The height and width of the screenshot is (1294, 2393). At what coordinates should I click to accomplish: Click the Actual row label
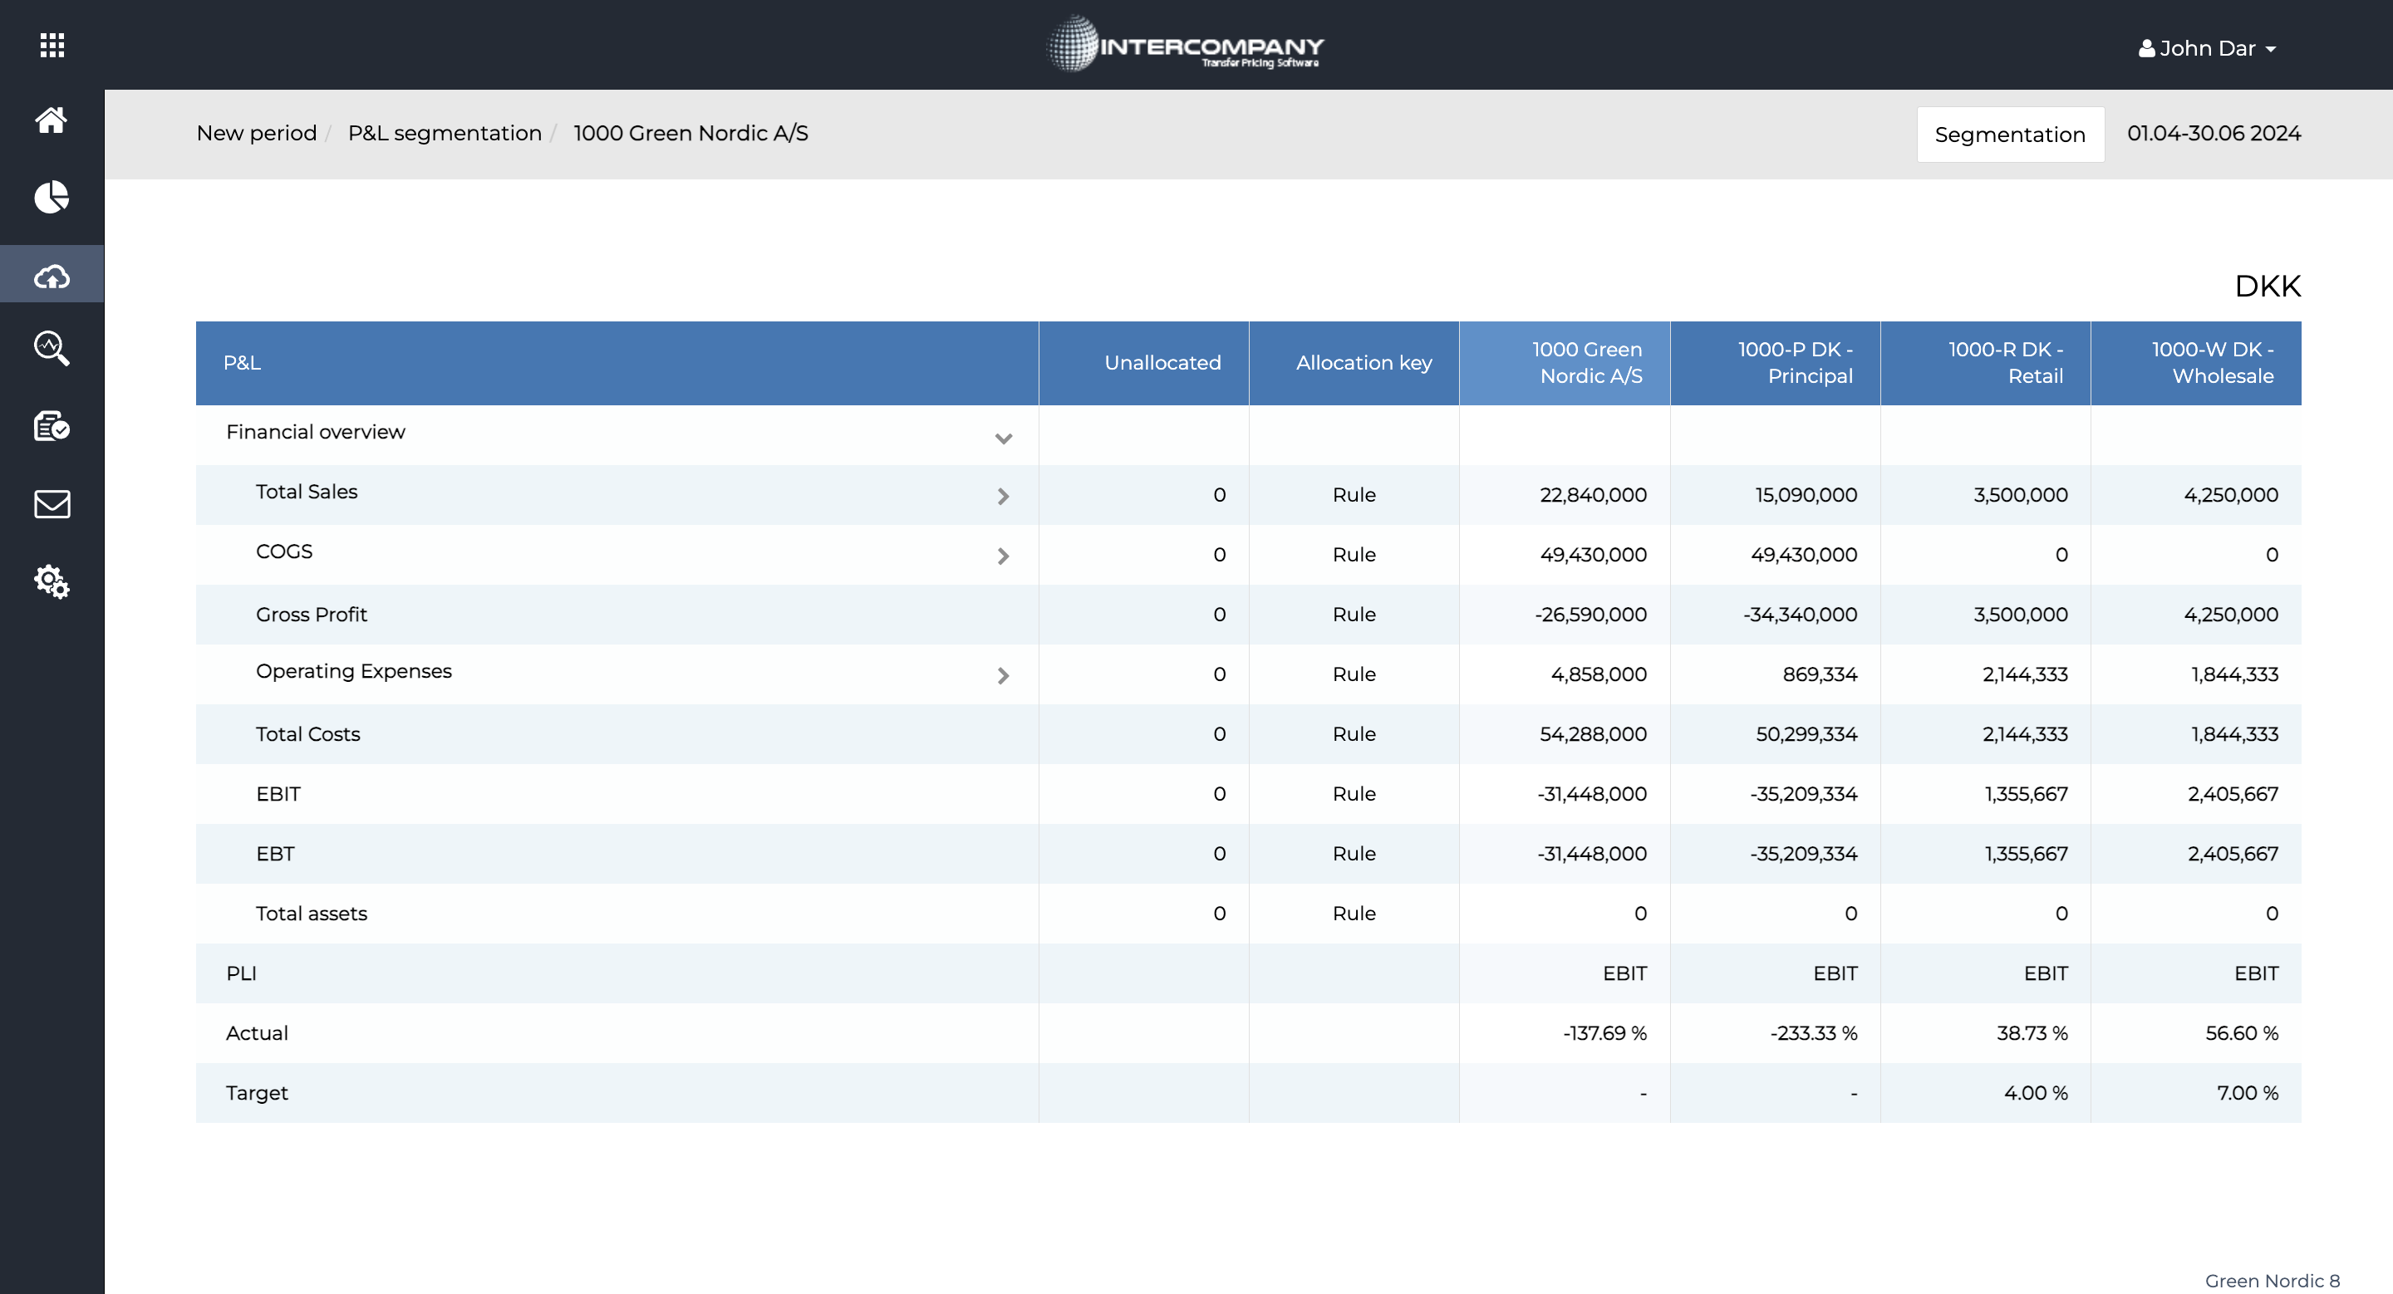[x=257, y=1033]
